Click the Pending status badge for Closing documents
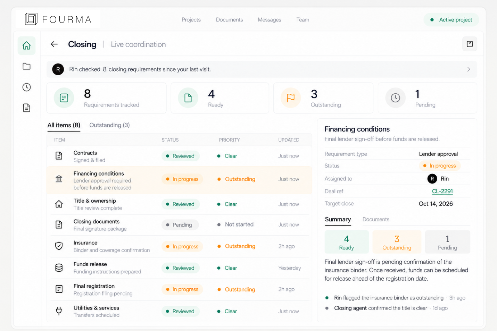 180,225
